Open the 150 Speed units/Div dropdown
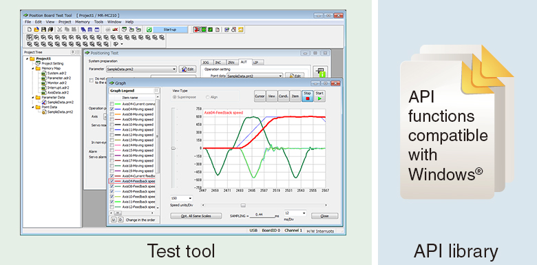 [x=182, y=198]
